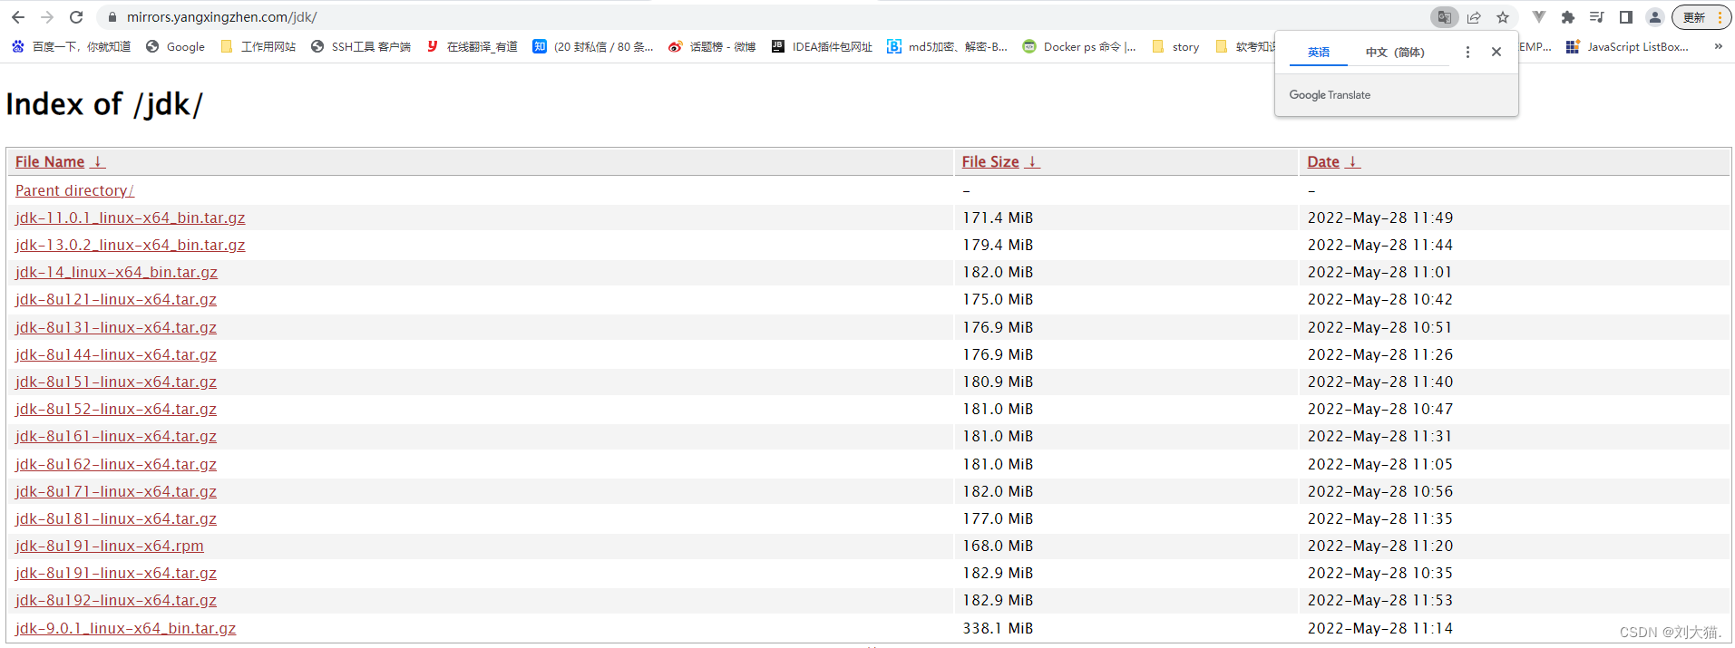Close the Google Translate popup
Screen dimensions: 1735x648
[x=1496, y=53]
